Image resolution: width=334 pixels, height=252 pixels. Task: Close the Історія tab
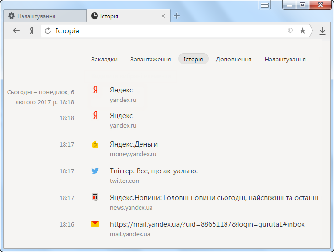point(163,16)
